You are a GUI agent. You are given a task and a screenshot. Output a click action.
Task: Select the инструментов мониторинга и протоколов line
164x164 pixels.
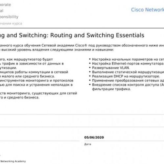click(37, 81)
